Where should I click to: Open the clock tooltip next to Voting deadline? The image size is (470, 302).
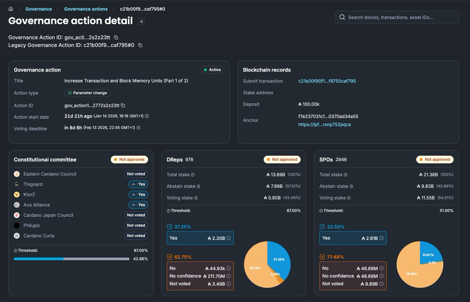[x=138, y=128]
